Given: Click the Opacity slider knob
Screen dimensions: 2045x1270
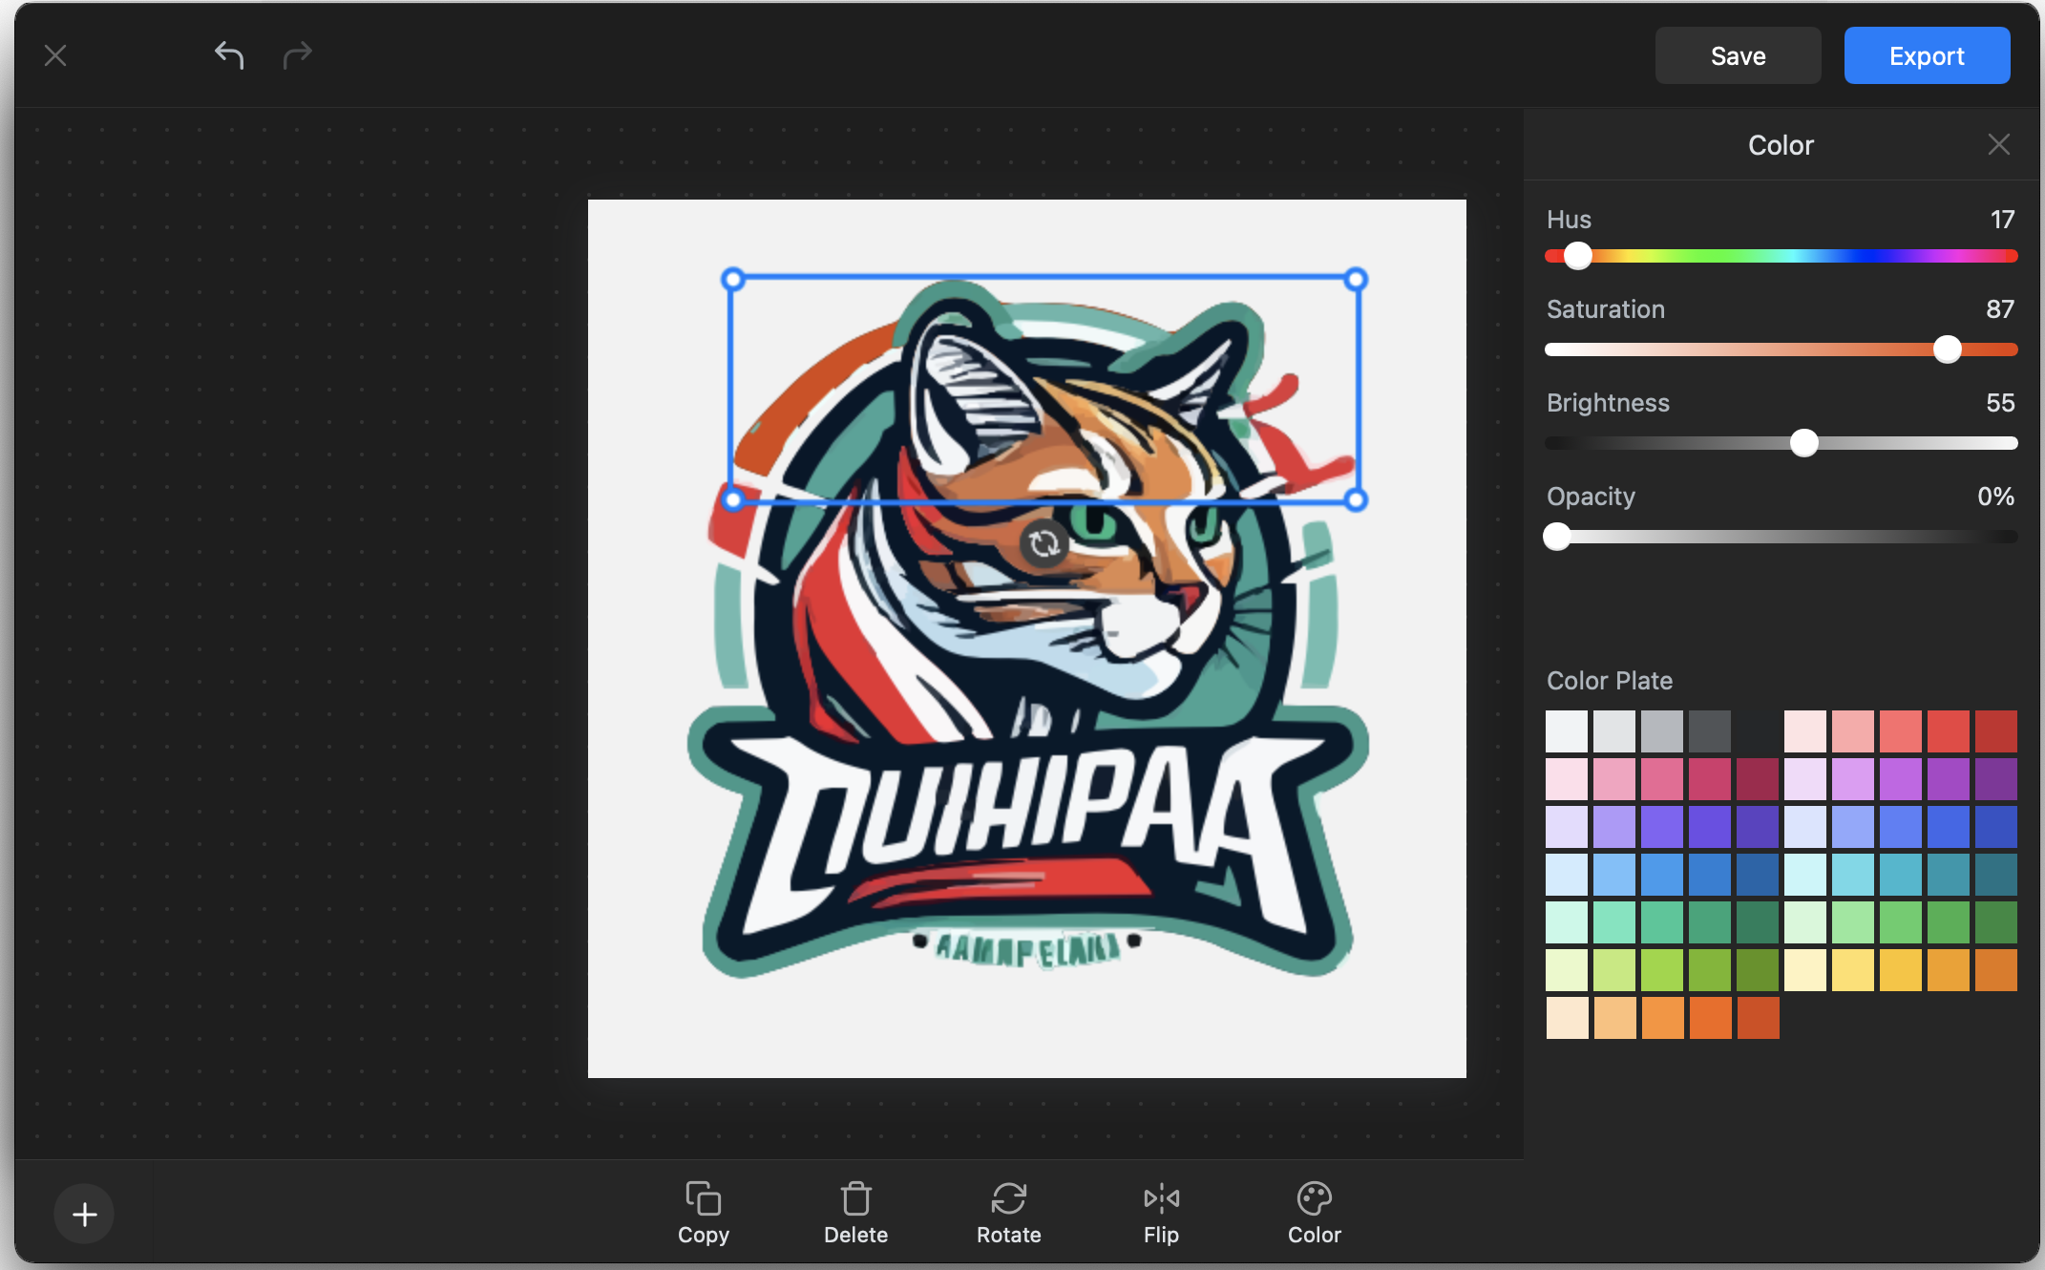Looking at the screenshot, I should coord(1557,537).
